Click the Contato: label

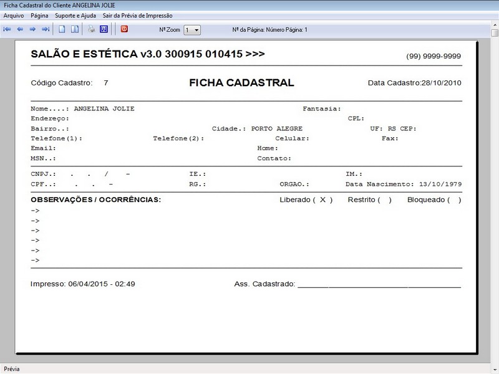[x=274, y=158]
